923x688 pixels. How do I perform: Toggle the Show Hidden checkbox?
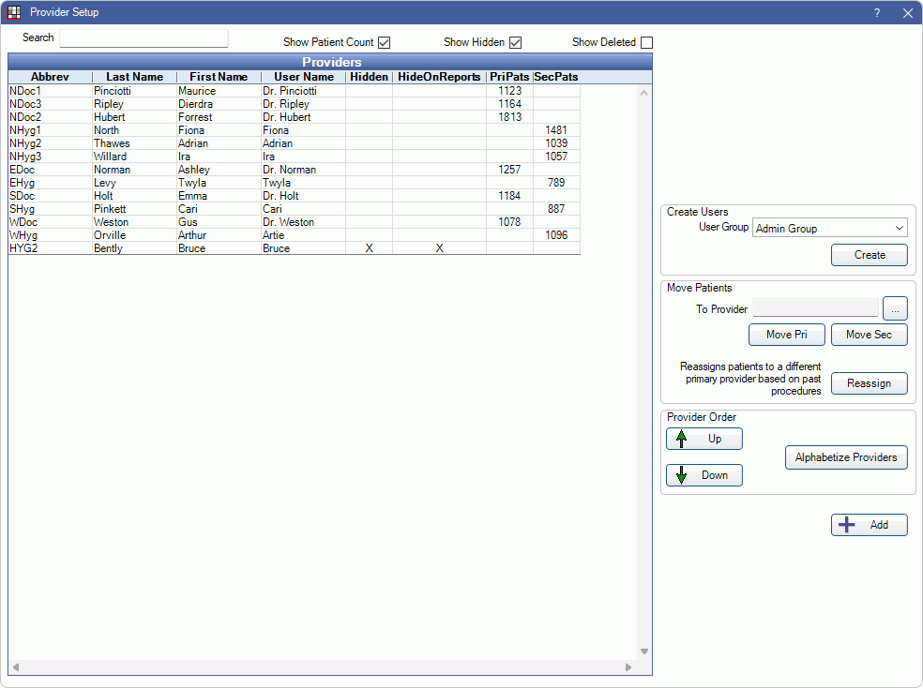point(515,42)
